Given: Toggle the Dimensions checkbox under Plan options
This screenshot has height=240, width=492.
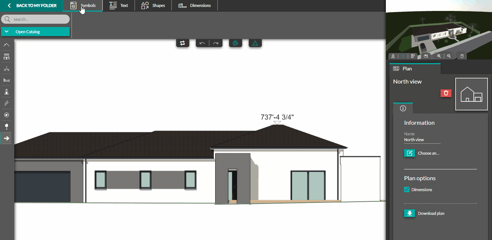Looking at the screenshot, I should click(x=407, y=189).
